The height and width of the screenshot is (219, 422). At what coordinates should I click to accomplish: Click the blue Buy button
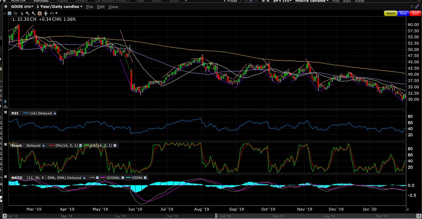point(403,13)
